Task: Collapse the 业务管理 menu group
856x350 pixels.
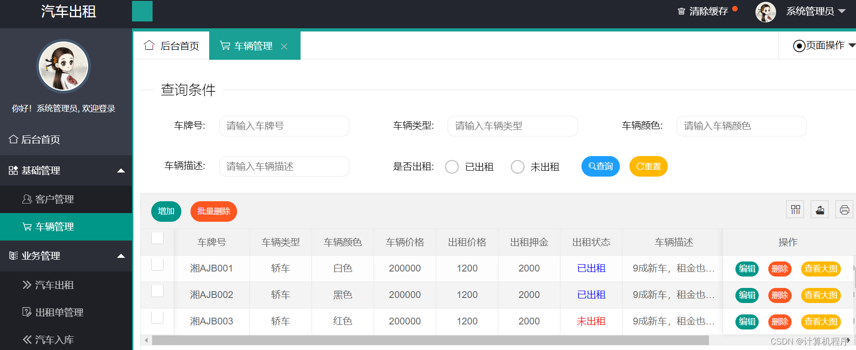Action: (x=66, y=256)
